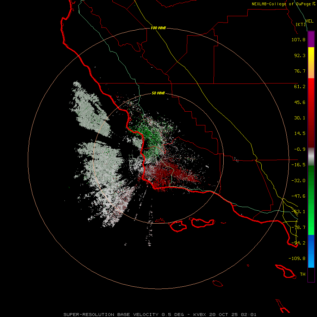
Task: Click the [KT] units label
Action: (x=301, y=24)
